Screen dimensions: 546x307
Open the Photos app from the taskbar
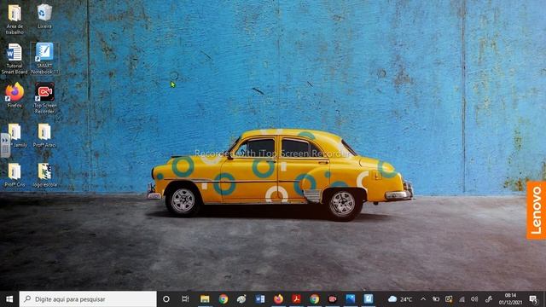click(x=351, y=299)
